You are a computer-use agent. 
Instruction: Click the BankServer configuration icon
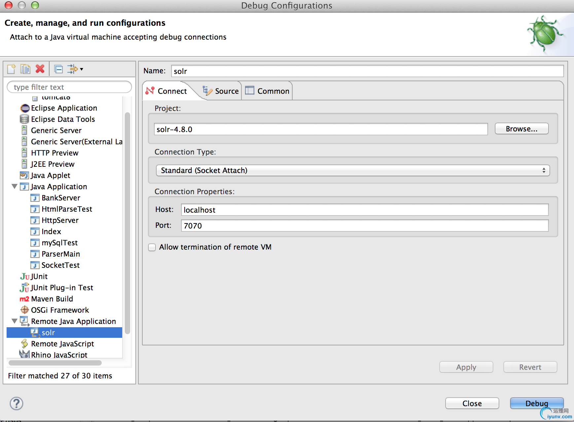[x=35, y=198]
